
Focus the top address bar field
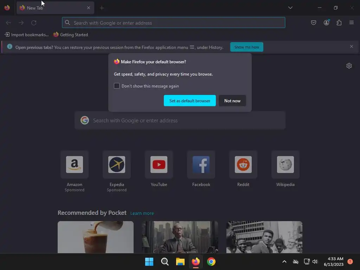pos(174,23)
